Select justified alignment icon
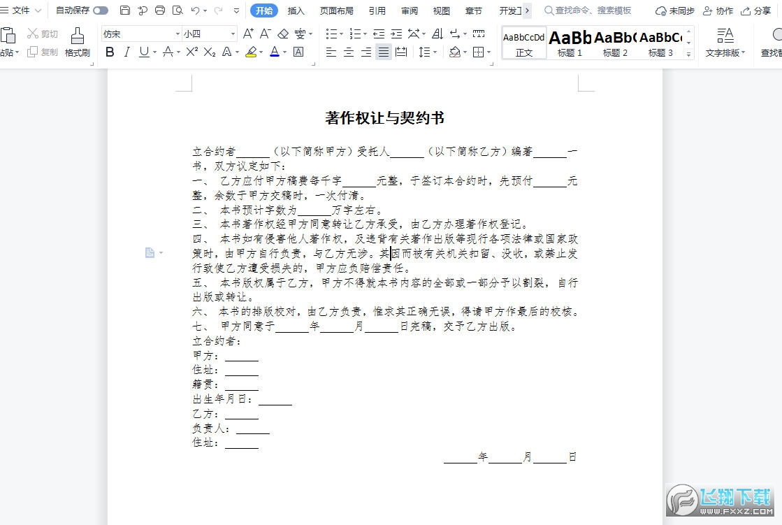Image resolution: width=782 pixels, height=525 pixels. click(384, 52)
